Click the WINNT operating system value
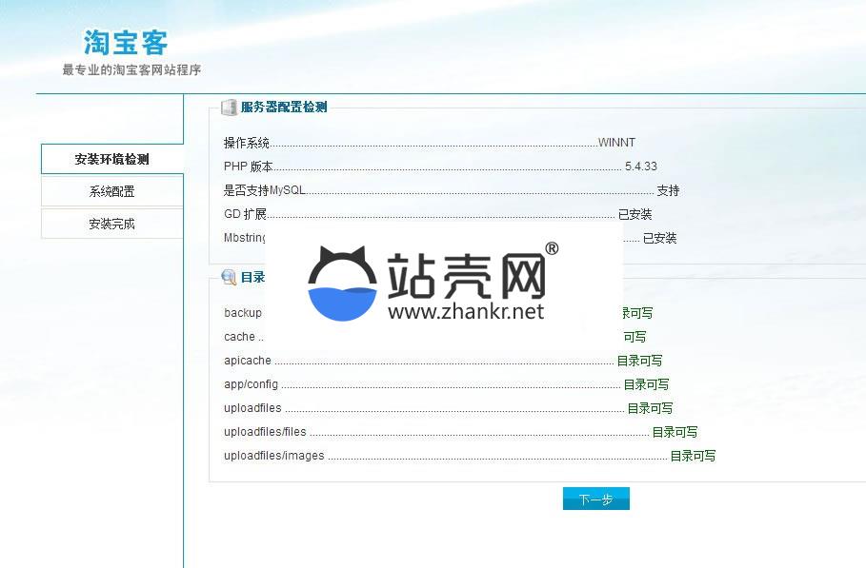This screenshot has width=866, height=568. pyautogui.click(x=616, y=143)
